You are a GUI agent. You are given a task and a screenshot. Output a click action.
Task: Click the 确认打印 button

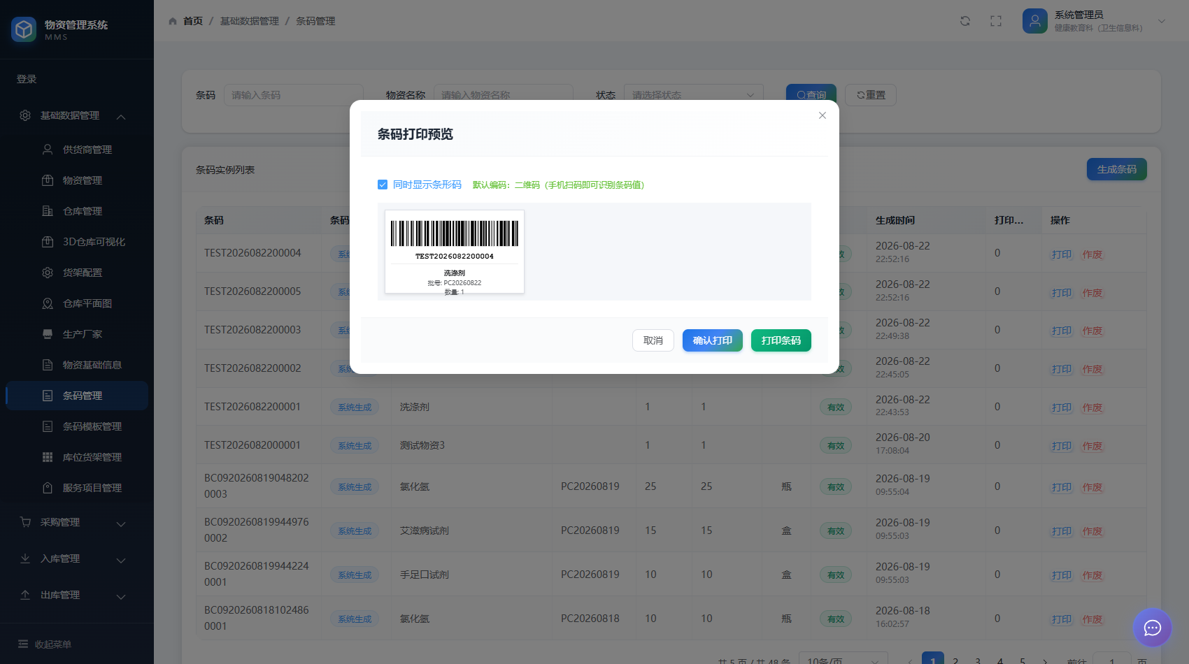pos(713,340)
